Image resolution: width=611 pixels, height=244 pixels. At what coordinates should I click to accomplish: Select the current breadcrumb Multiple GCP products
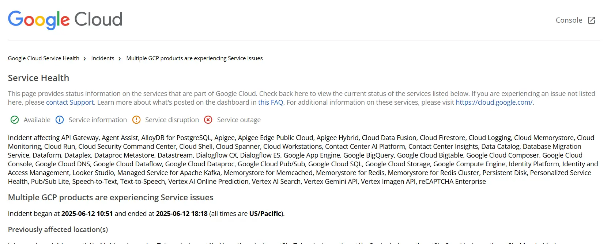coord(195,58)
